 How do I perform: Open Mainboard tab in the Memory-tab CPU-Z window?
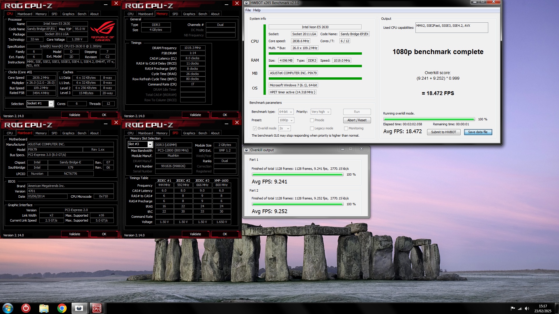[x=146, y=14]
